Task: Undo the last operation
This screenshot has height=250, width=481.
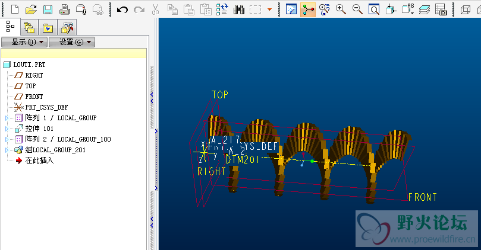Action: [x=122, y=10]
